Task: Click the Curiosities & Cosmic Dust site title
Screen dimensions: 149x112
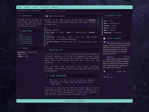Action: [30, 11]
